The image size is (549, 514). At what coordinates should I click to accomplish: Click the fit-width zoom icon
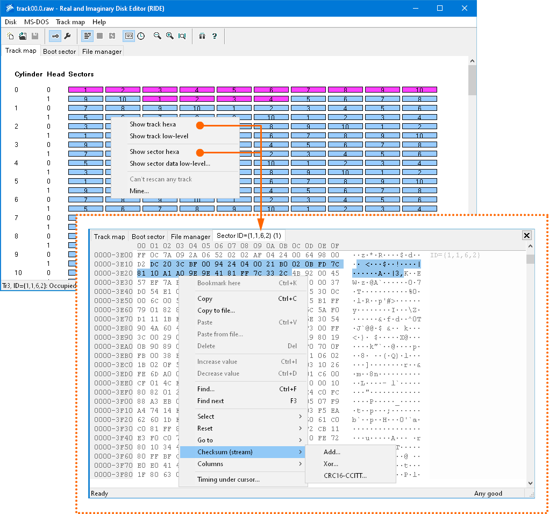click(x=182, y=36)
